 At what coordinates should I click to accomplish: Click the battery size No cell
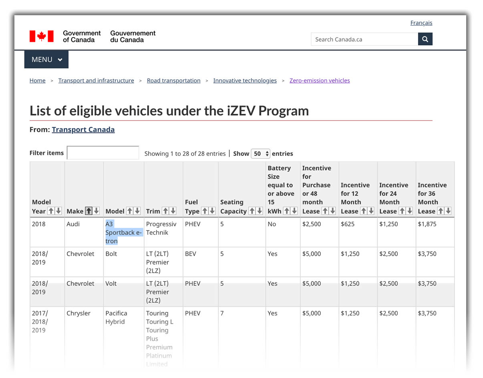[283, 233]
